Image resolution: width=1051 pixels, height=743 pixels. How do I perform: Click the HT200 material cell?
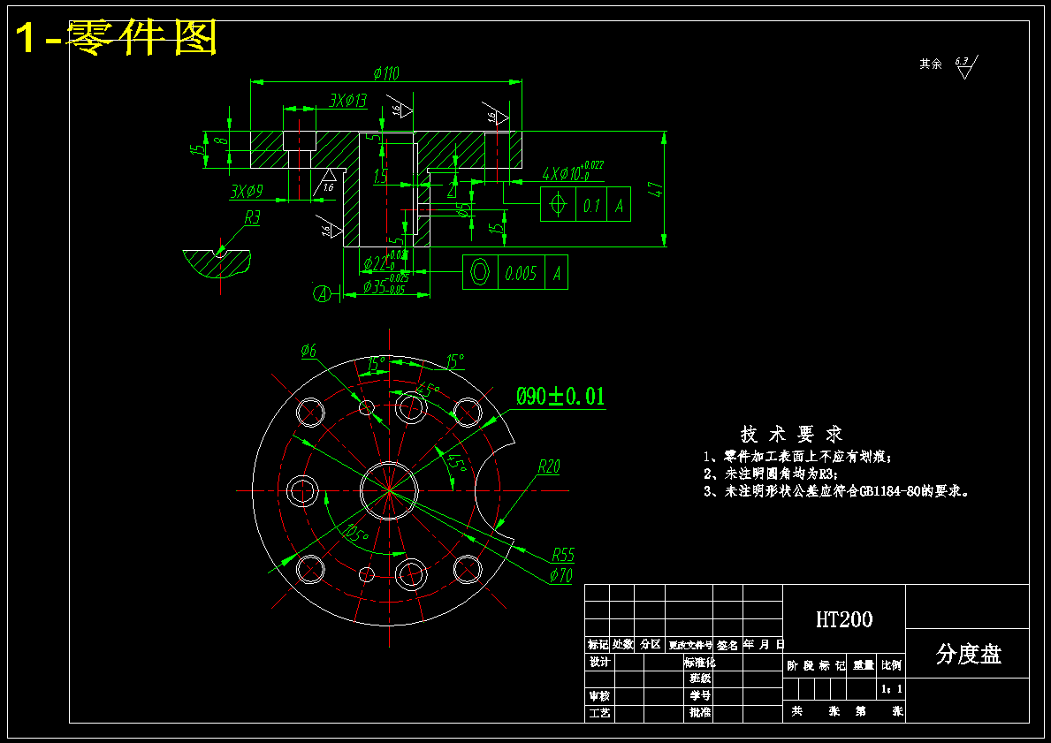pyautogui.click(x=844, y=618)
